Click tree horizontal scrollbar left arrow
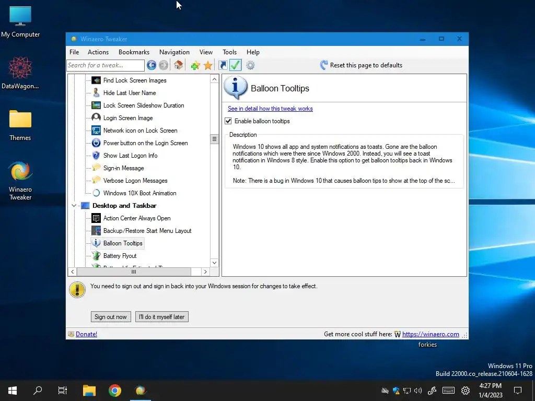The width and height of the screenshot is (535, 401). point(72,272)
